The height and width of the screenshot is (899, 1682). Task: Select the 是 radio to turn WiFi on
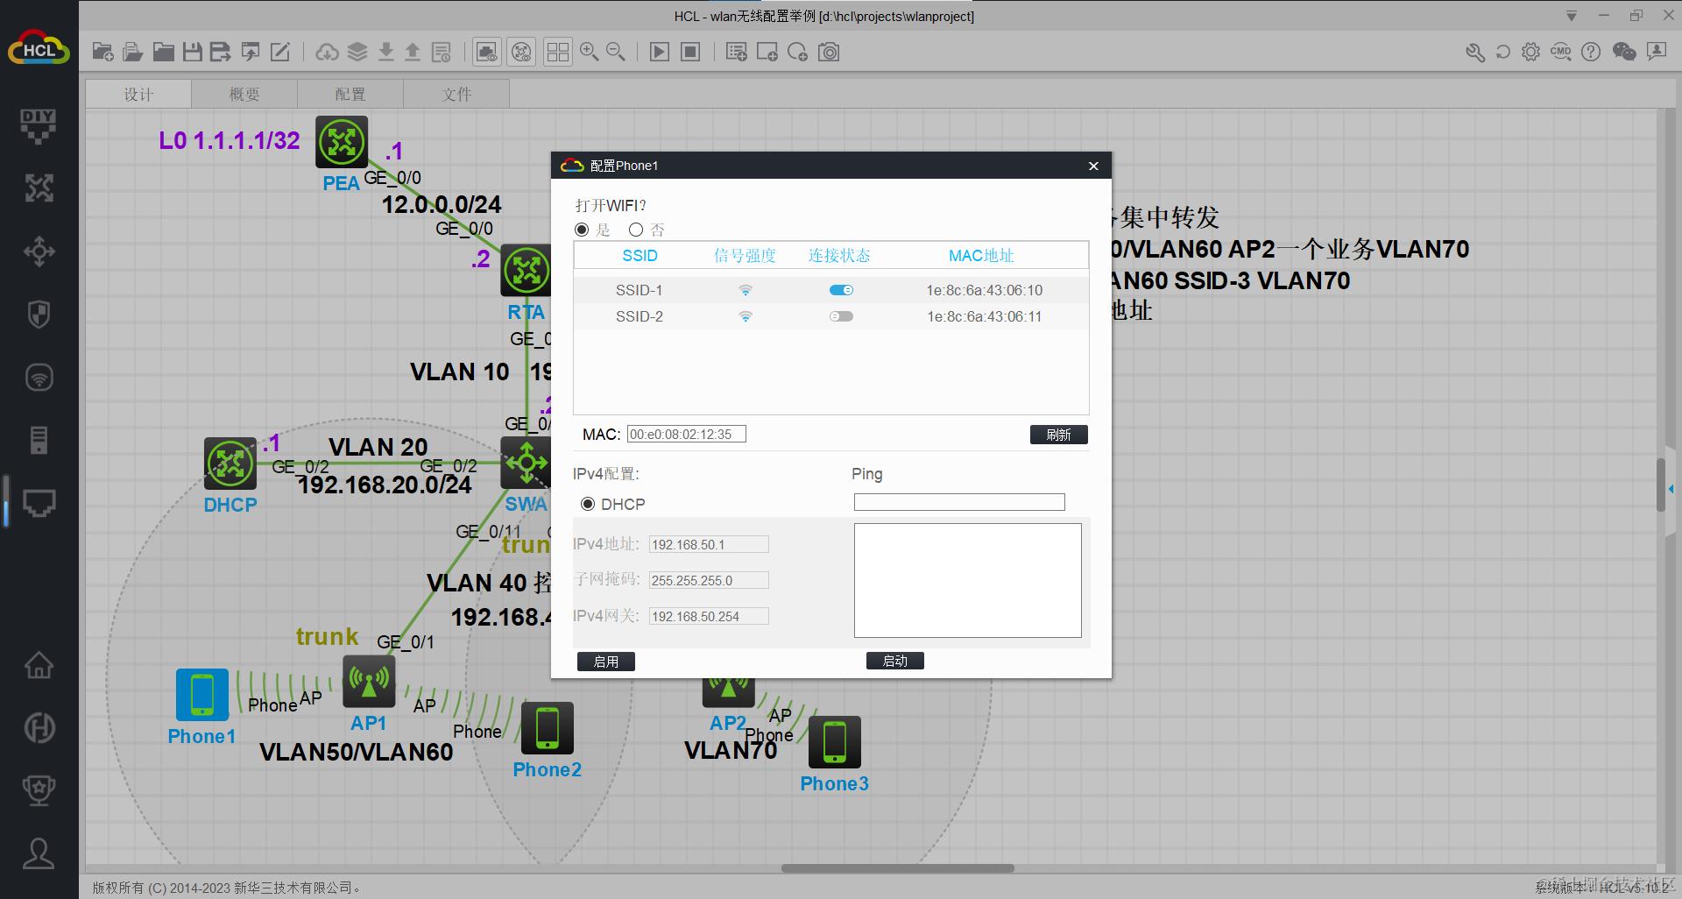[582, 230]
